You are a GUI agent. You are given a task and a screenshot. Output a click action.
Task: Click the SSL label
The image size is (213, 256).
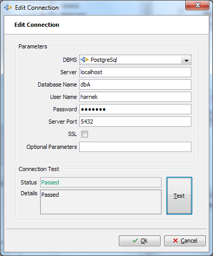click(x=73, y=134)
